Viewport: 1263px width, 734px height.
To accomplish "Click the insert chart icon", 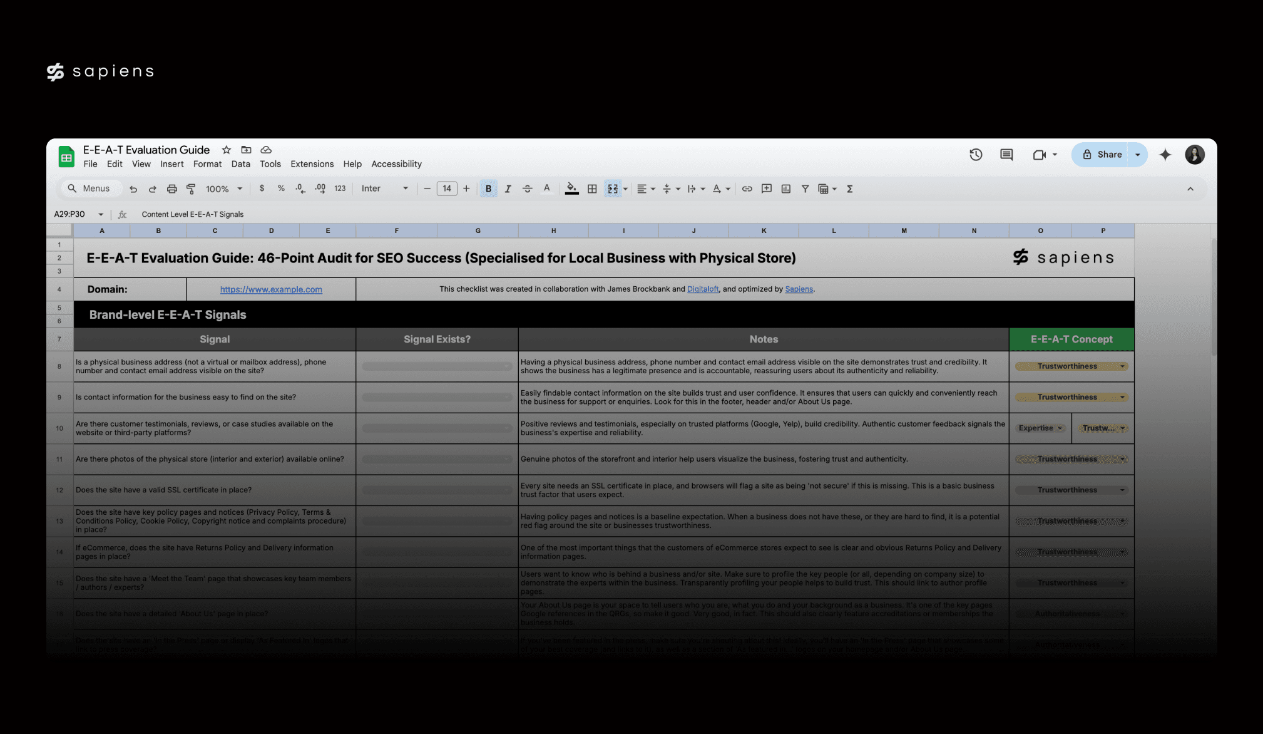I will click(x=786, y=189).
